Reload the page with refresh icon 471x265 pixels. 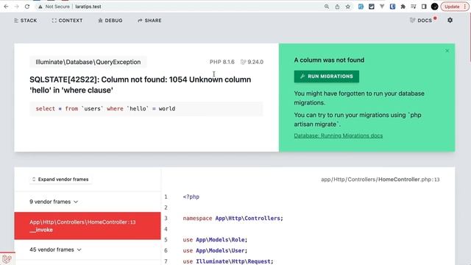27,7
